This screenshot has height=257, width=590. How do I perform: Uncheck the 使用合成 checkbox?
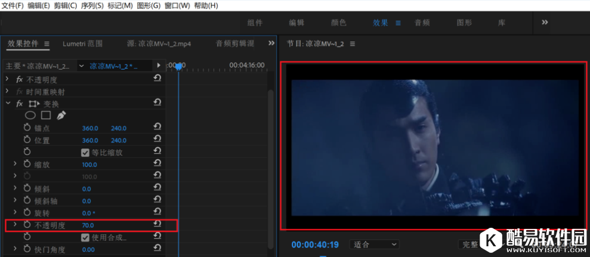coord(85,237)
